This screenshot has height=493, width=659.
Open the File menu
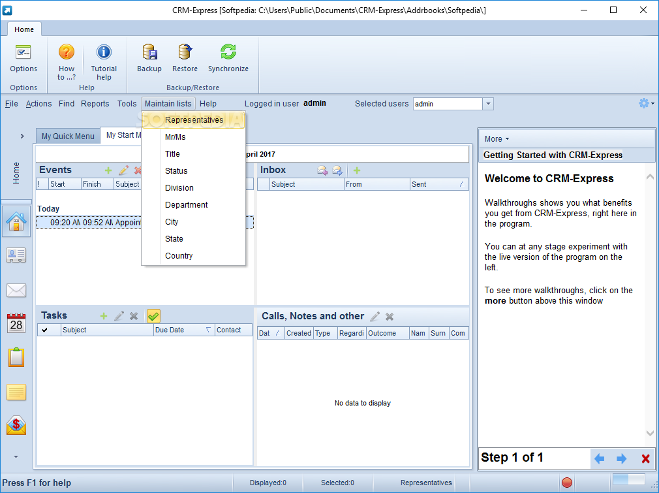point(11,103)
